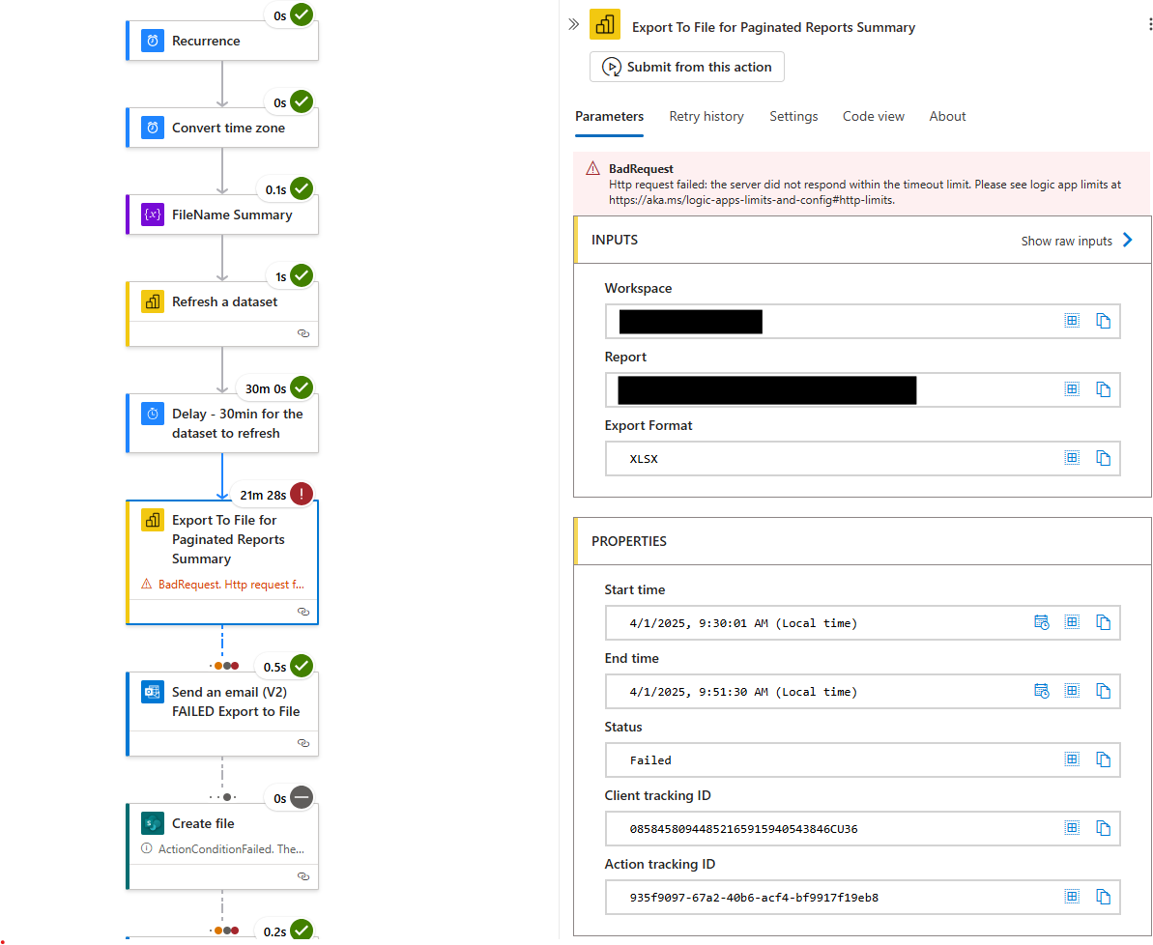
Task: Click connection link icon on Send an email card
Action: tap(303, 743)
